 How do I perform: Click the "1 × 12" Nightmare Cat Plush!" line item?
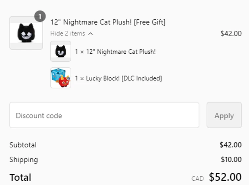point(115,52)
